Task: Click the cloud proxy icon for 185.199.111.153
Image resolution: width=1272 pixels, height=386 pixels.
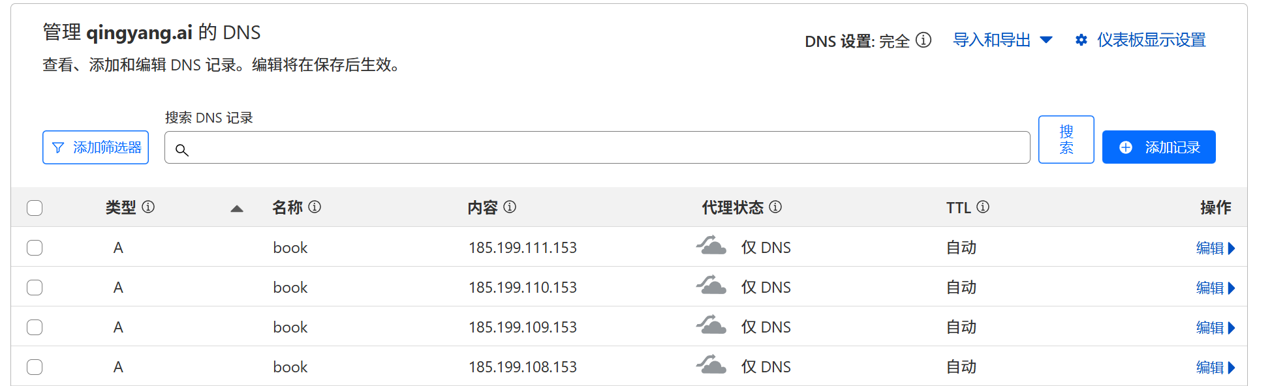Action: pos(711,247)
